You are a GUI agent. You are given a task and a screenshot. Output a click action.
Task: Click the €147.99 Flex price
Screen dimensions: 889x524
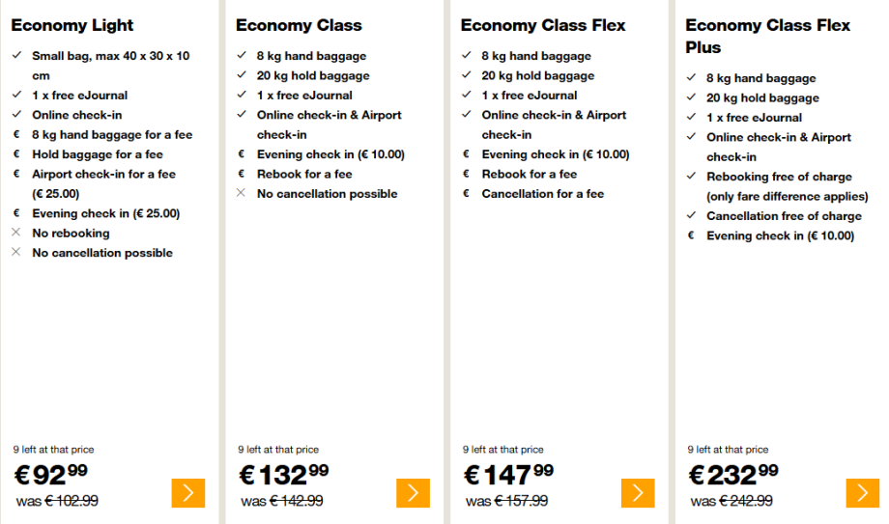click(x=509, y=475)
